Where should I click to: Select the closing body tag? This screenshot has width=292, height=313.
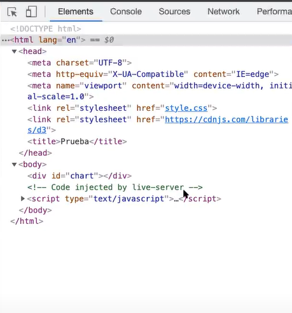(36, 210)
